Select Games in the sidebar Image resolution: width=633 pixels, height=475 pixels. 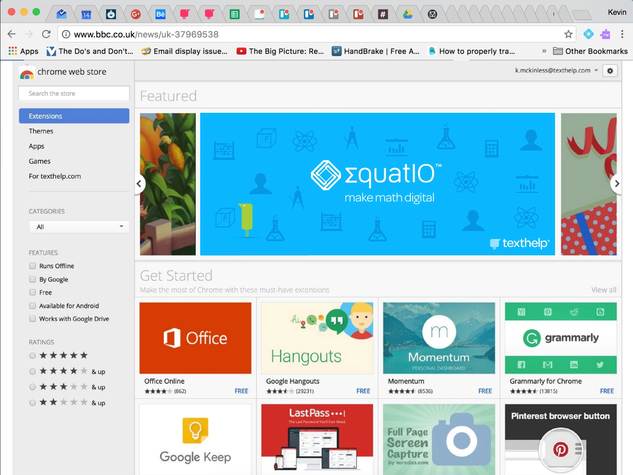tap(40, 161)
